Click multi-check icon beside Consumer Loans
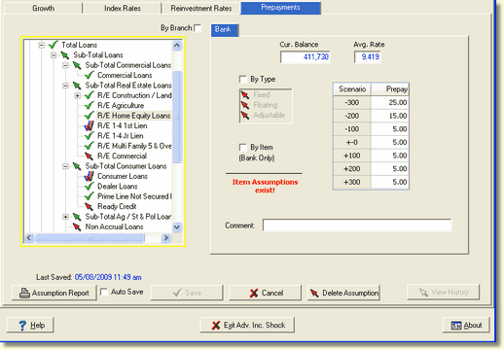The height and width of the screenshot is (350, 504). point(89,176)
